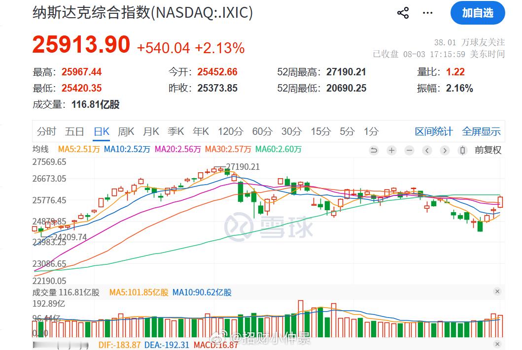
Task: Click the 最低 value 25420.35
Action: [81, 88]
